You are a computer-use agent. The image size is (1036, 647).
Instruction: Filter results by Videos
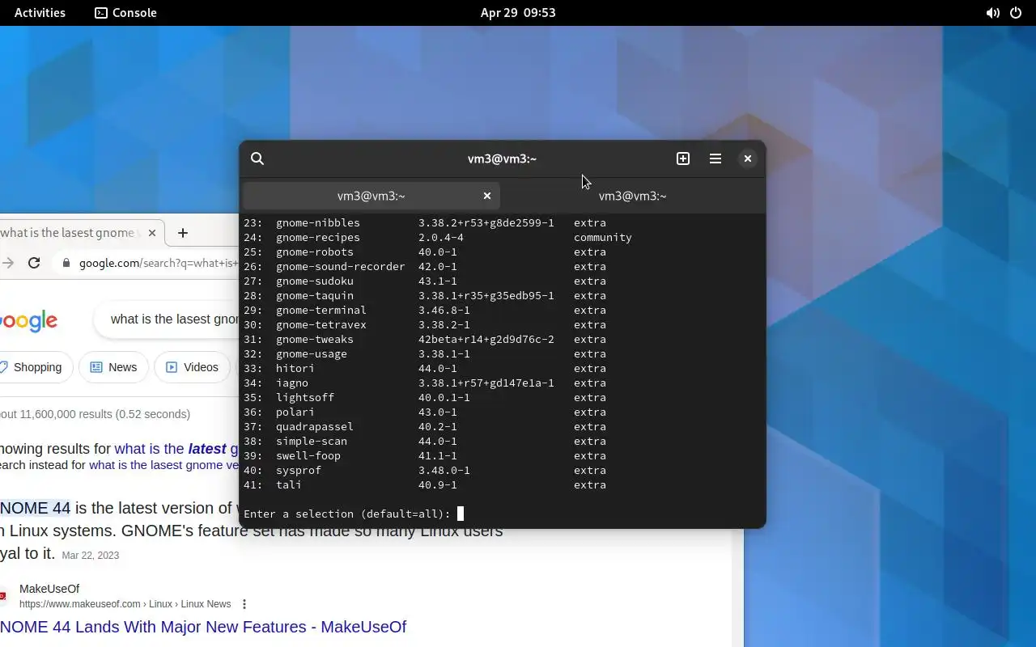[193, 367]
